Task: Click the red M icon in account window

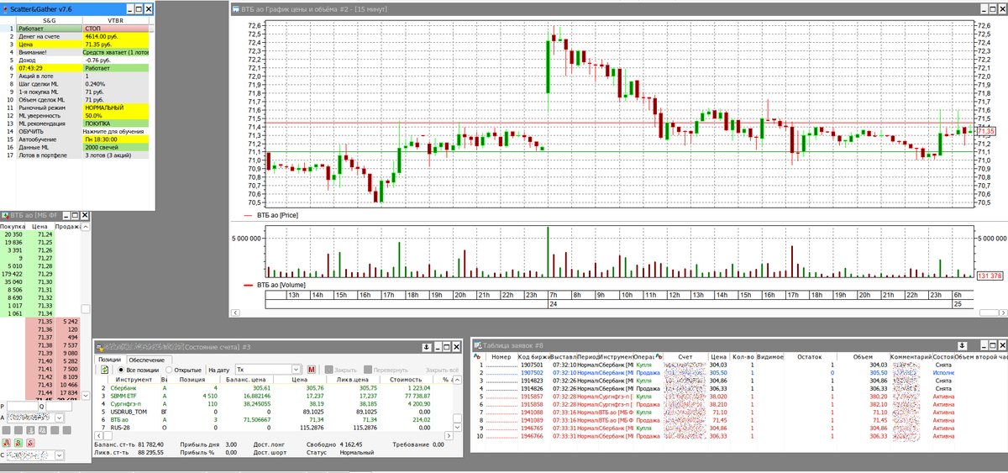Action: click(312, 370)
